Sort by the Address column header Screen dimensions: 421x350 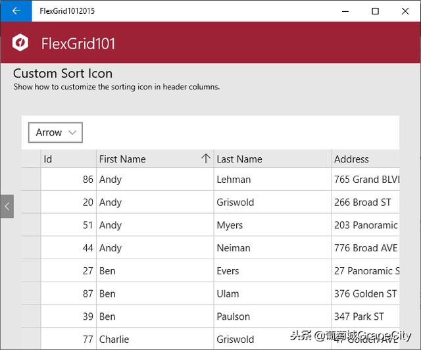(366, 159)
